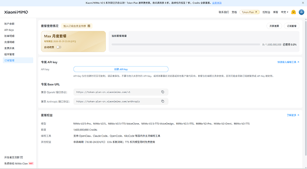Open 博客 in the top navigation
Image resolution: width=307 pixels, height=169 pixels.
point(275,12)
